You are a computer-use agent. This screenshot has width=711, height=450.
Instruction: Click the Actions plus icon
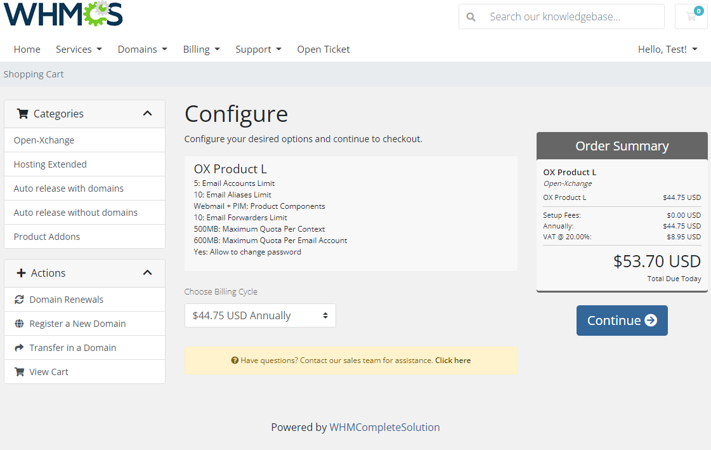pos(21,273)
